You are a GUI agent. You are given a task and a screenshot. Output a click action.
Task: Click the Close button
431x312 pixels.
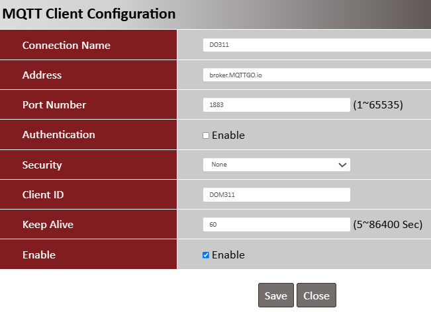click(316, 296)
